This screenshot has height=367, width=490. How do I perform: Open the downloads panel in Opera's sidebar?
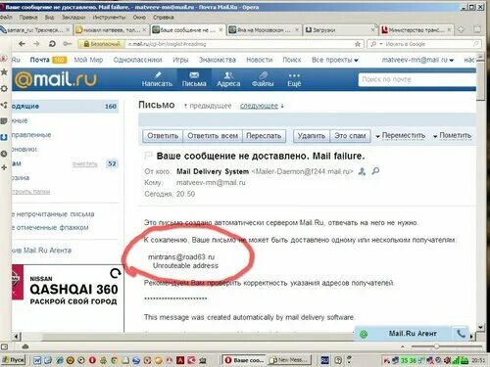pos(4,137)
